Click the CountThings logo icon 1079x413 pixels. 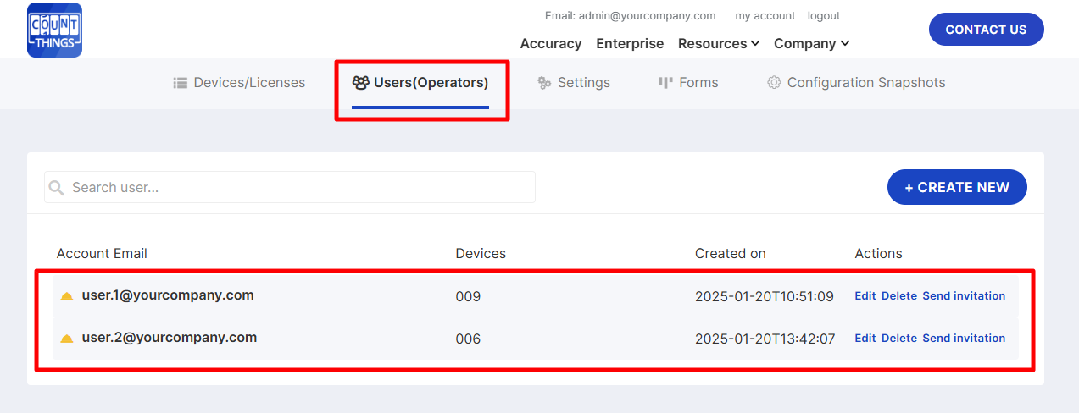click(x=54, y=30)
